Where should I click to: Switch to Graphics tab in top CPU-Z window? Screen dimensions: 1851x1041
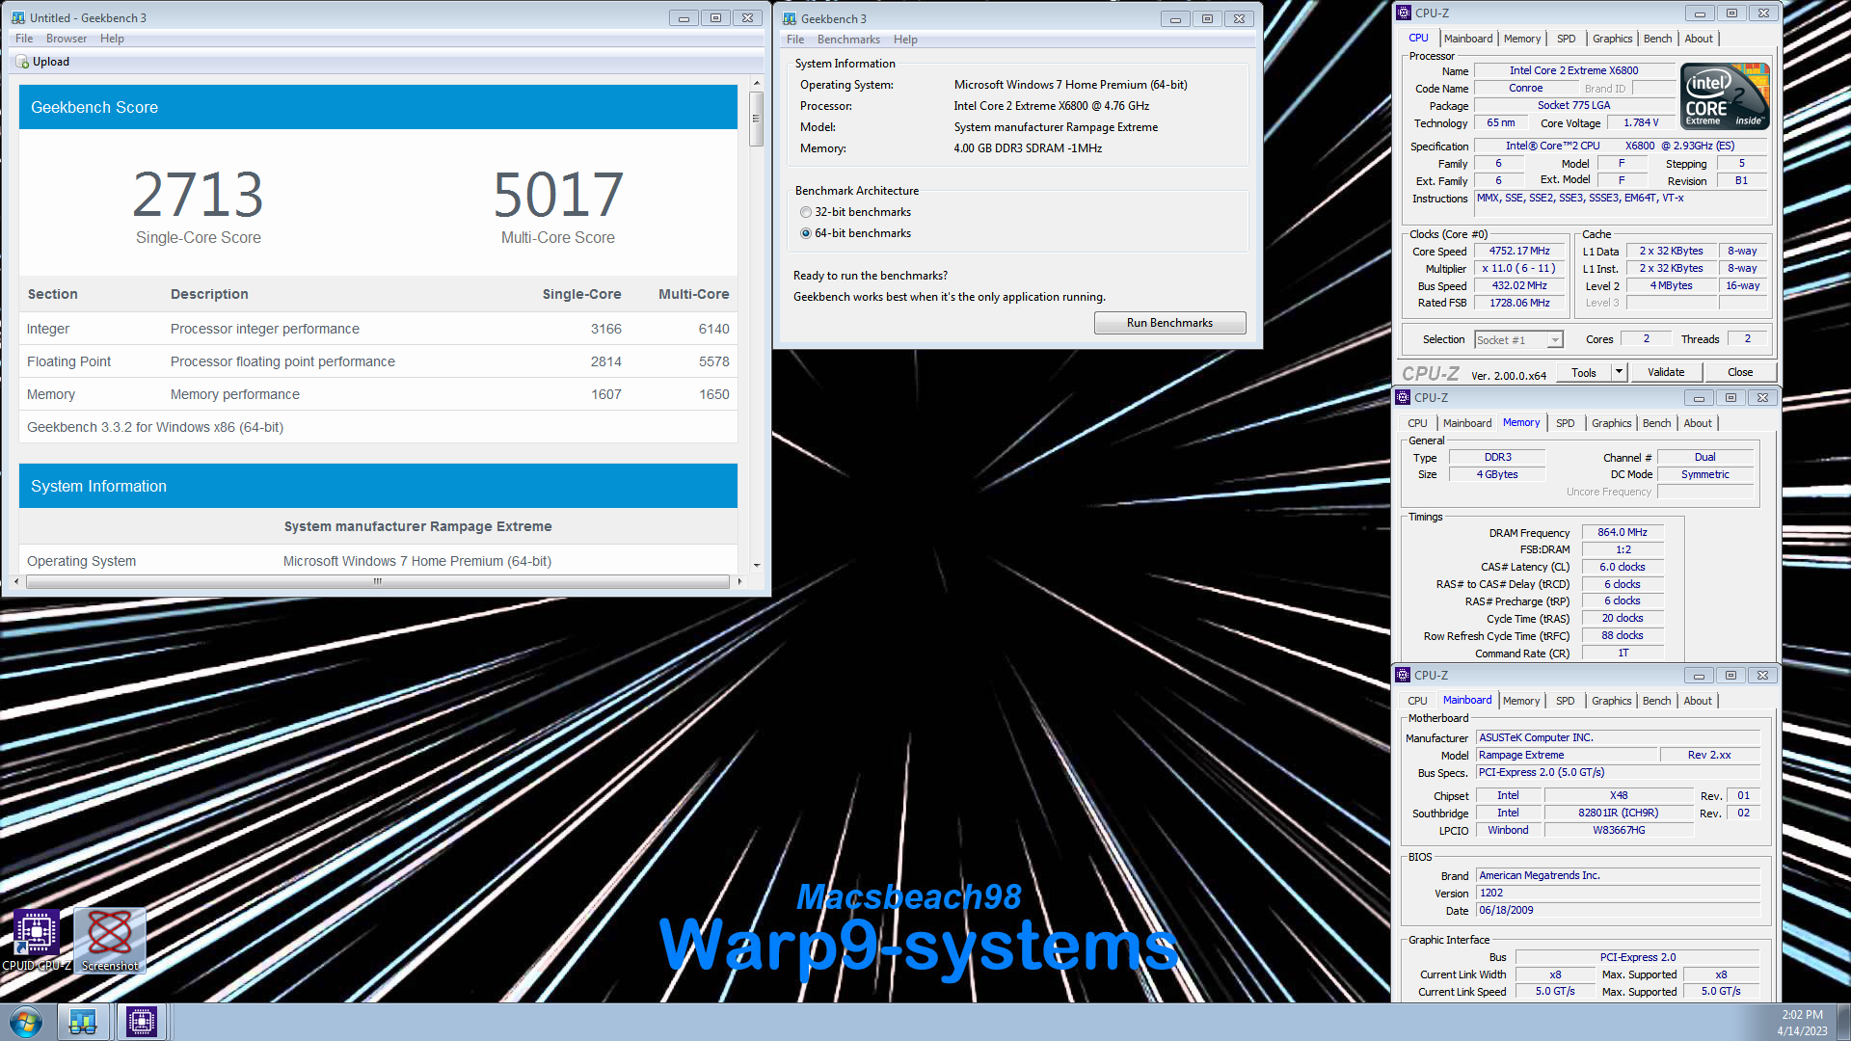coord(1612,39)
